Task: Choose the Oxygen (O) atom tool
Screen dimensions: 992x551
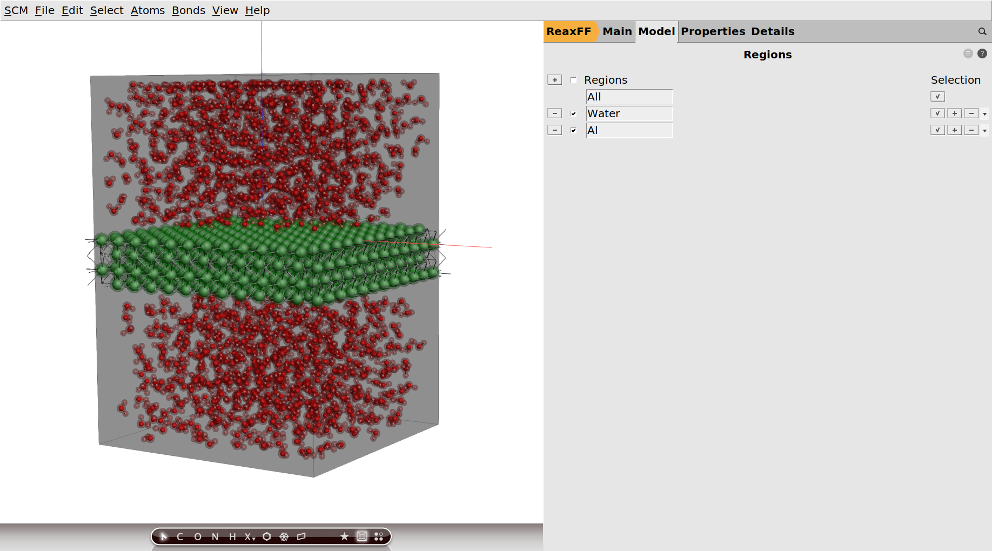Action: pos(198,536)
